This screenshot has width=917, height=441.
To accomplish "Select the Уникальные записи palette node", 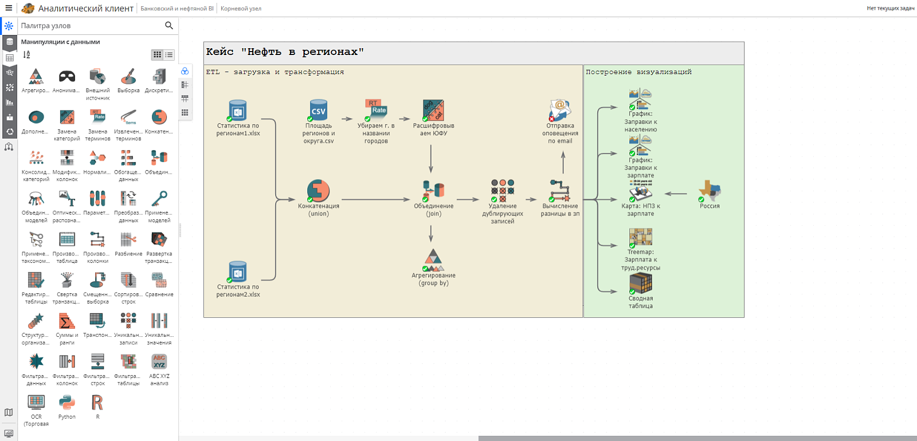I will [128, 321].
